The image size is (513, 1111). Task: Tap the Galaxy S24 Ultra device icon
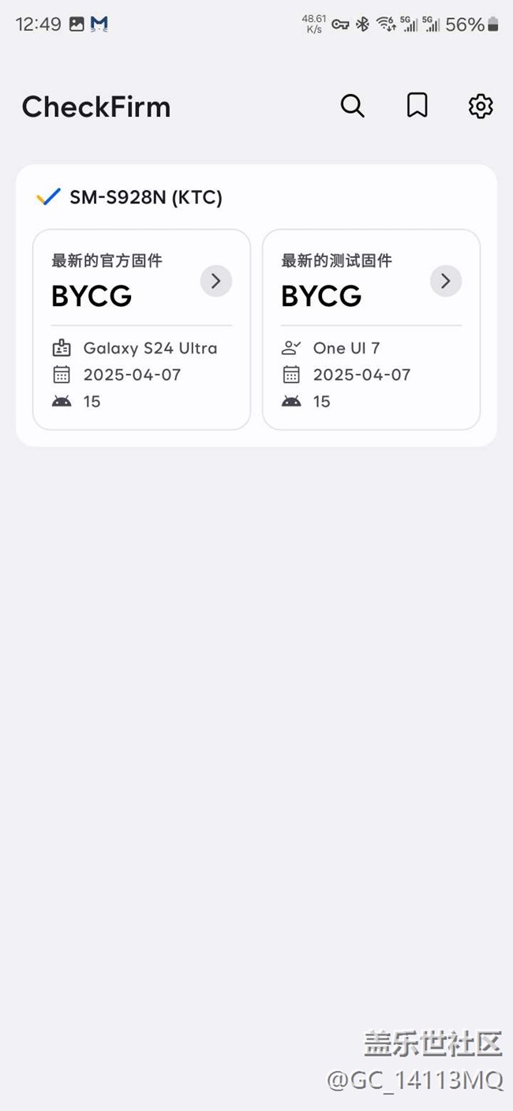(x=62, y=348)
